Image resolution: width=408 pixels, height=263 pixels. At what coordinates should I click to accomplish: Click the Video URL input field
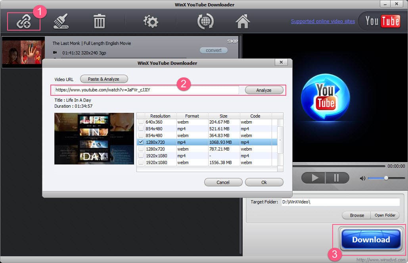[x=147, y=90]
